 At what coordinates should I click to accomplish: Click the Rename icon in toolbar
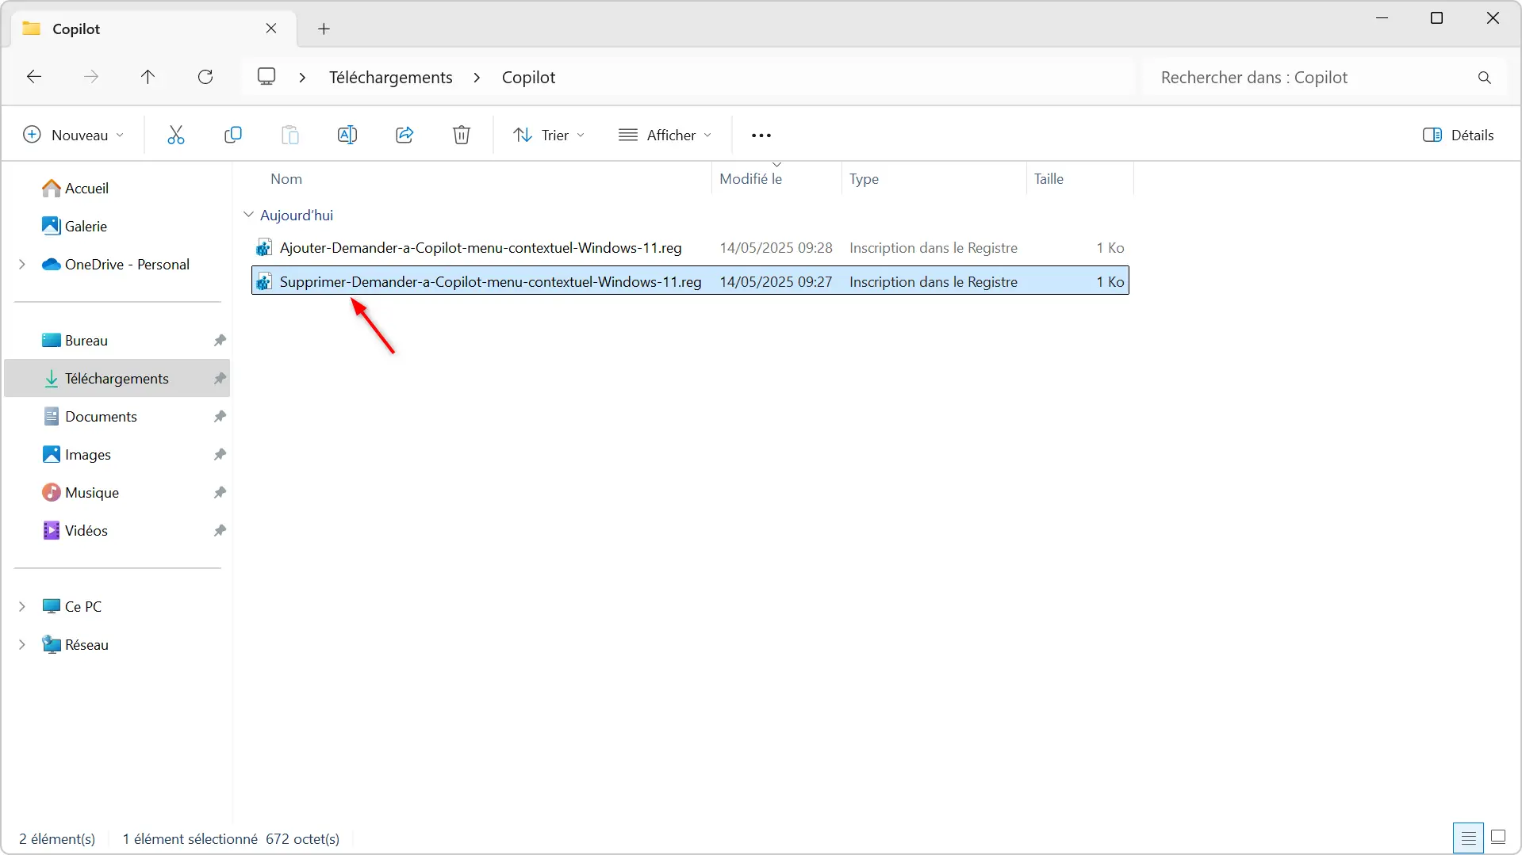347,136
